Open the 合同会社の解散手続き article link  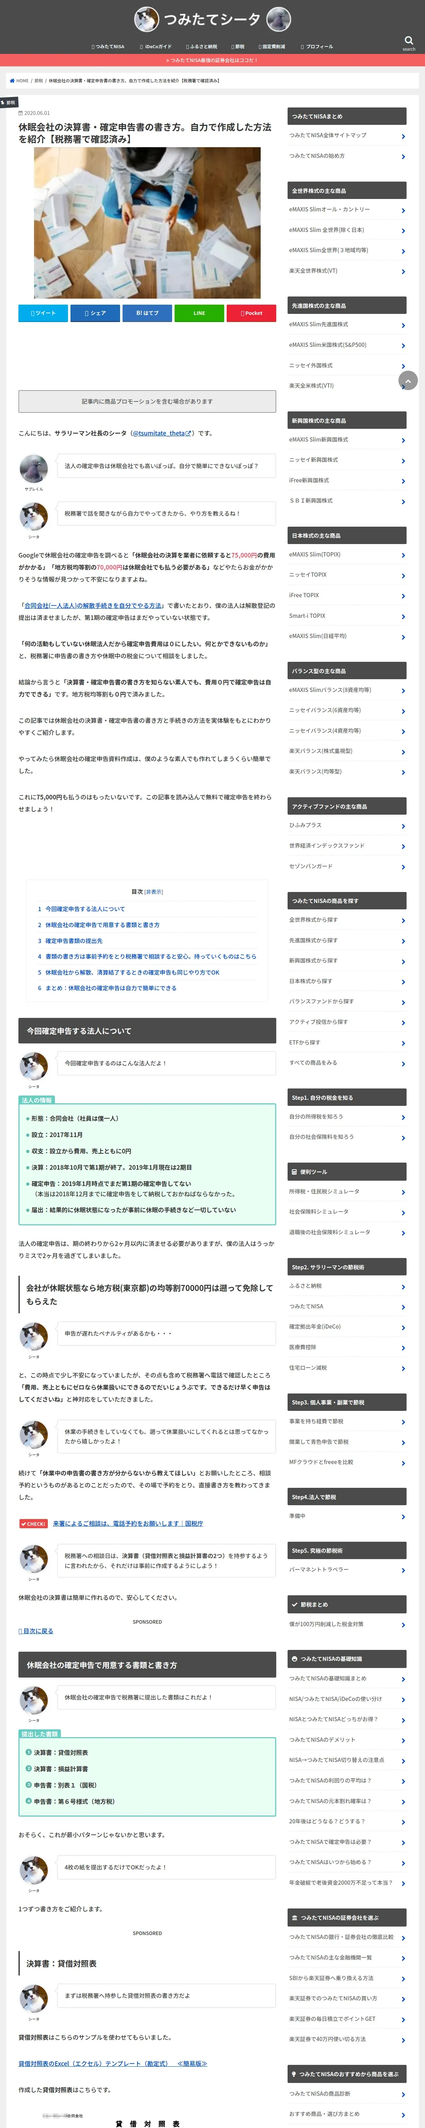click(x=92, y=605)
